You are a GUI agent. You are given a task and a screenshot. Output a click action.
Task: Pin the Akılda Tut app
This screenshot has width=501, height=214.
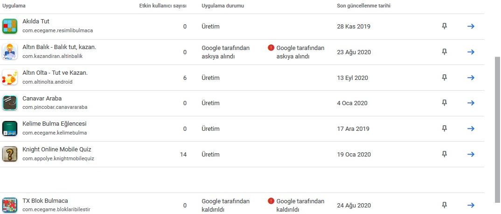click(444, 26)
